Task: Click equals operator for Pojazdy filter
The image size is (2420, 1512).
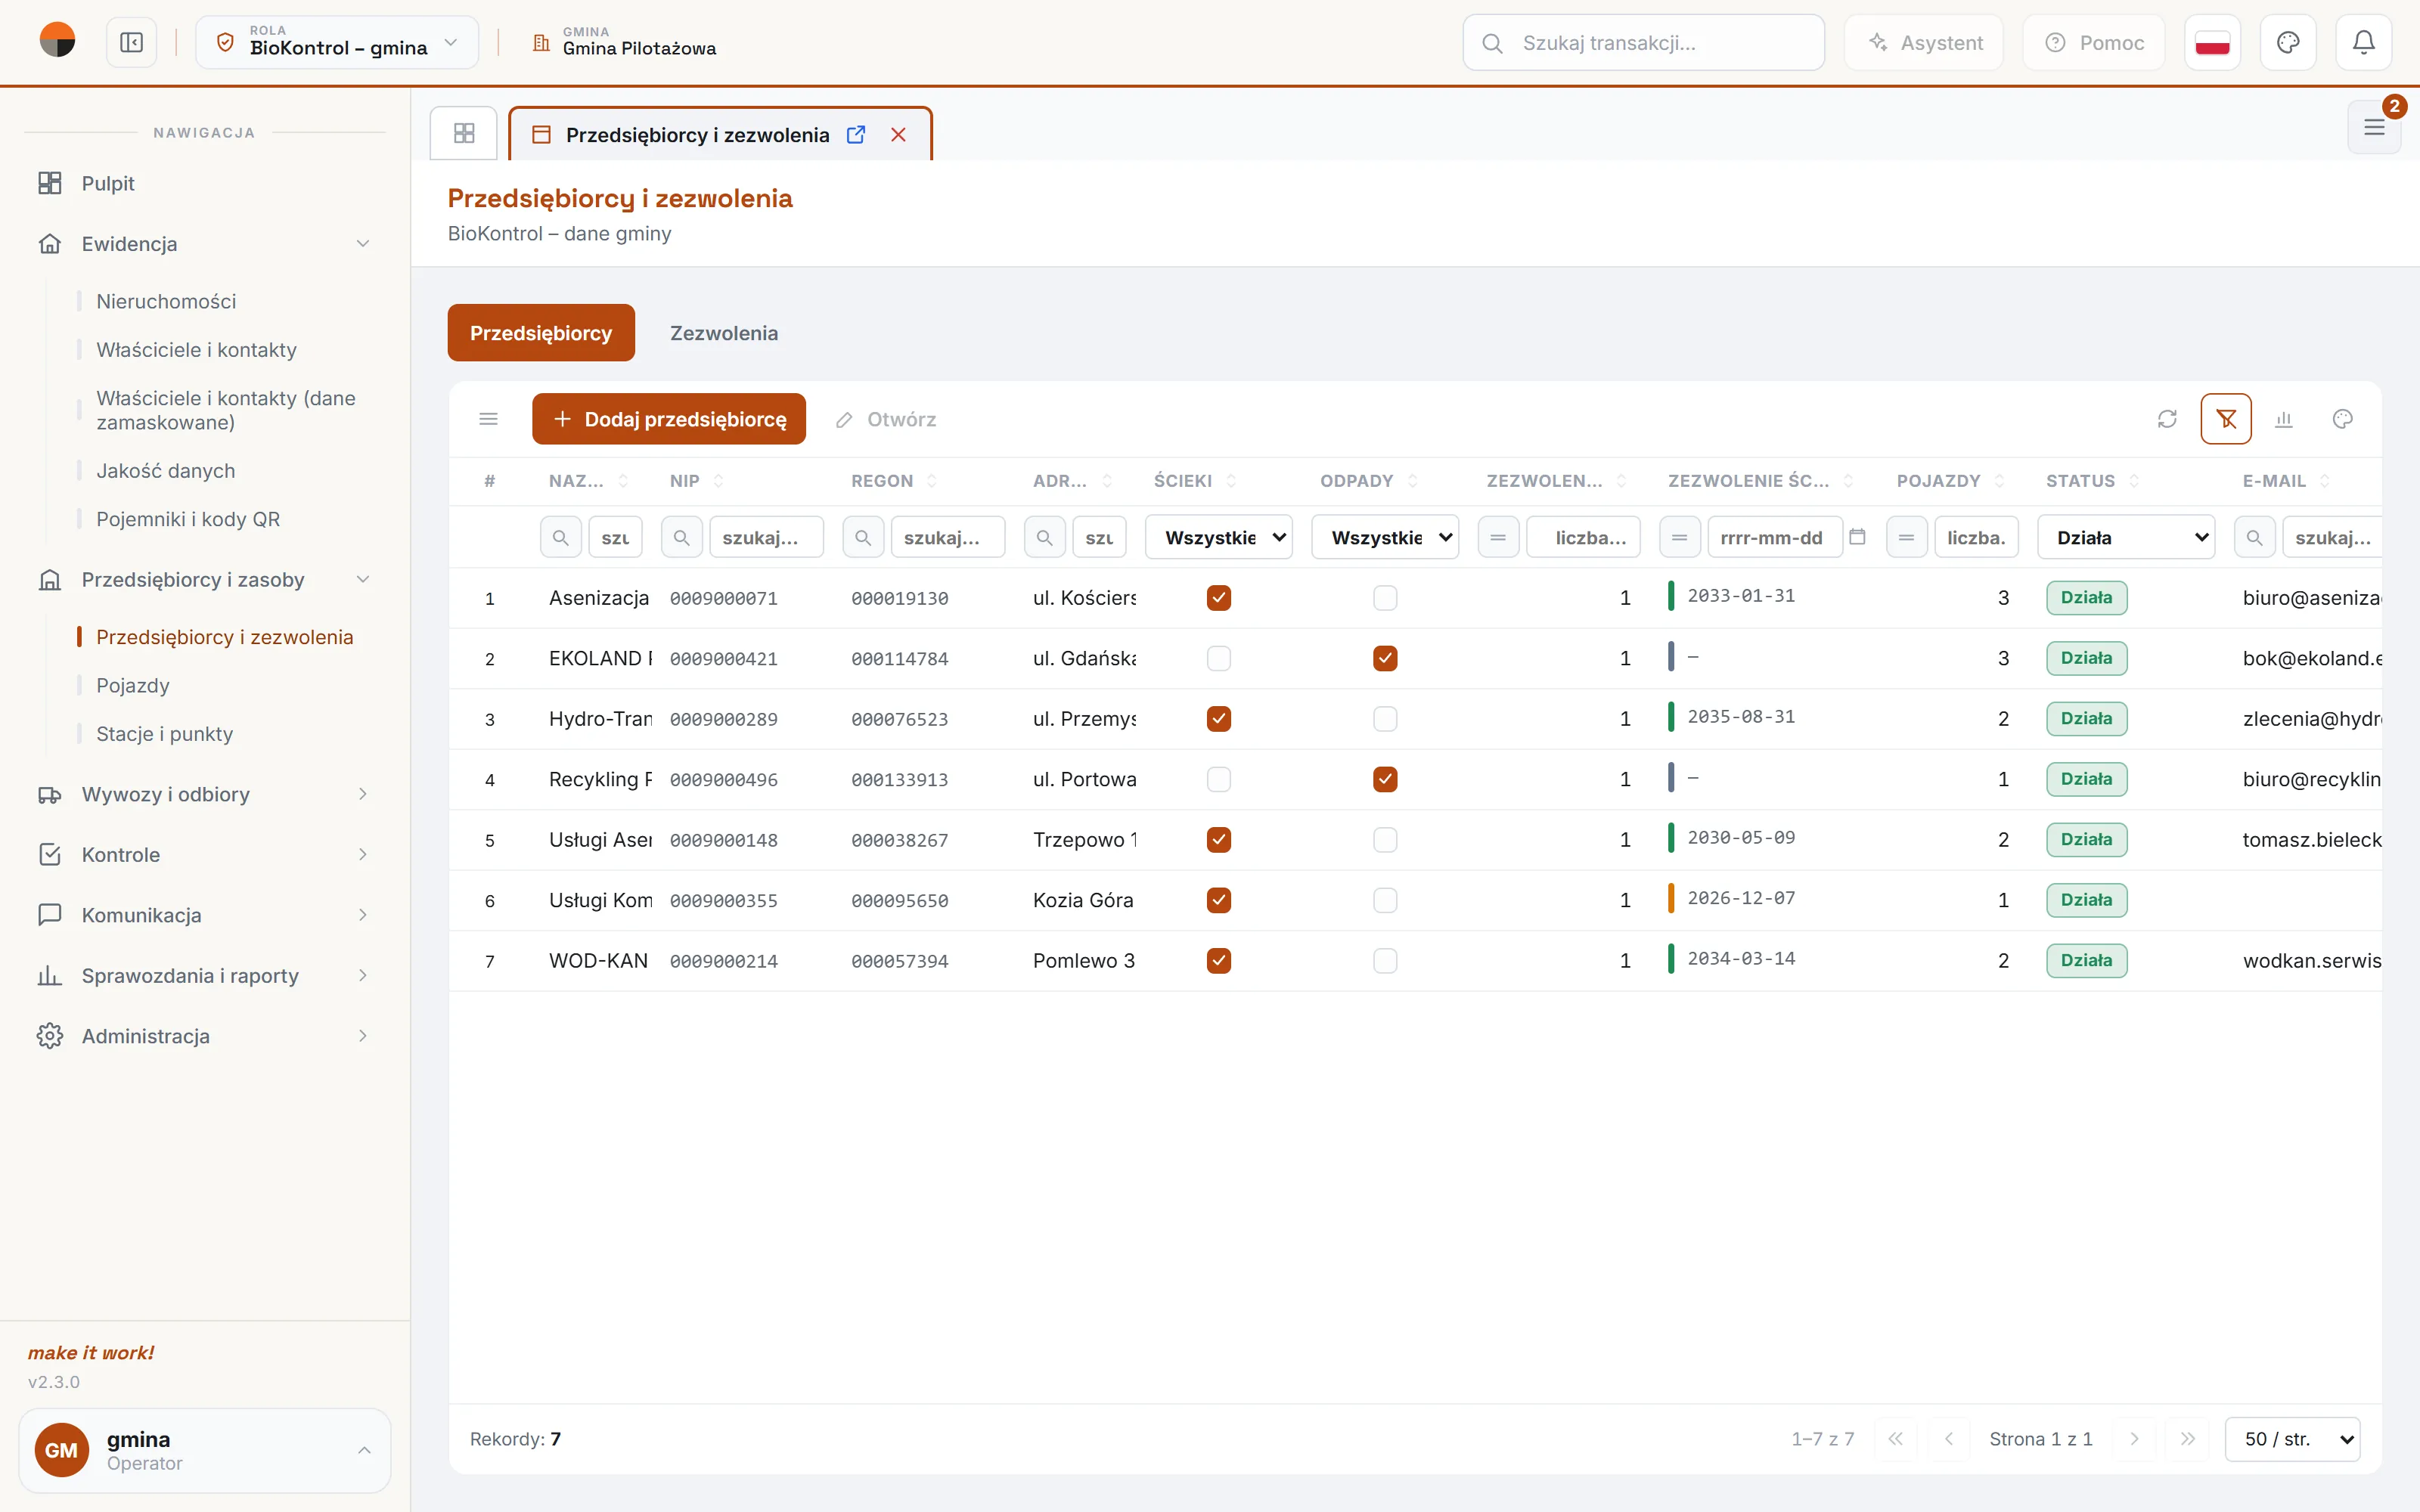Action: [x=1906, y=538]
